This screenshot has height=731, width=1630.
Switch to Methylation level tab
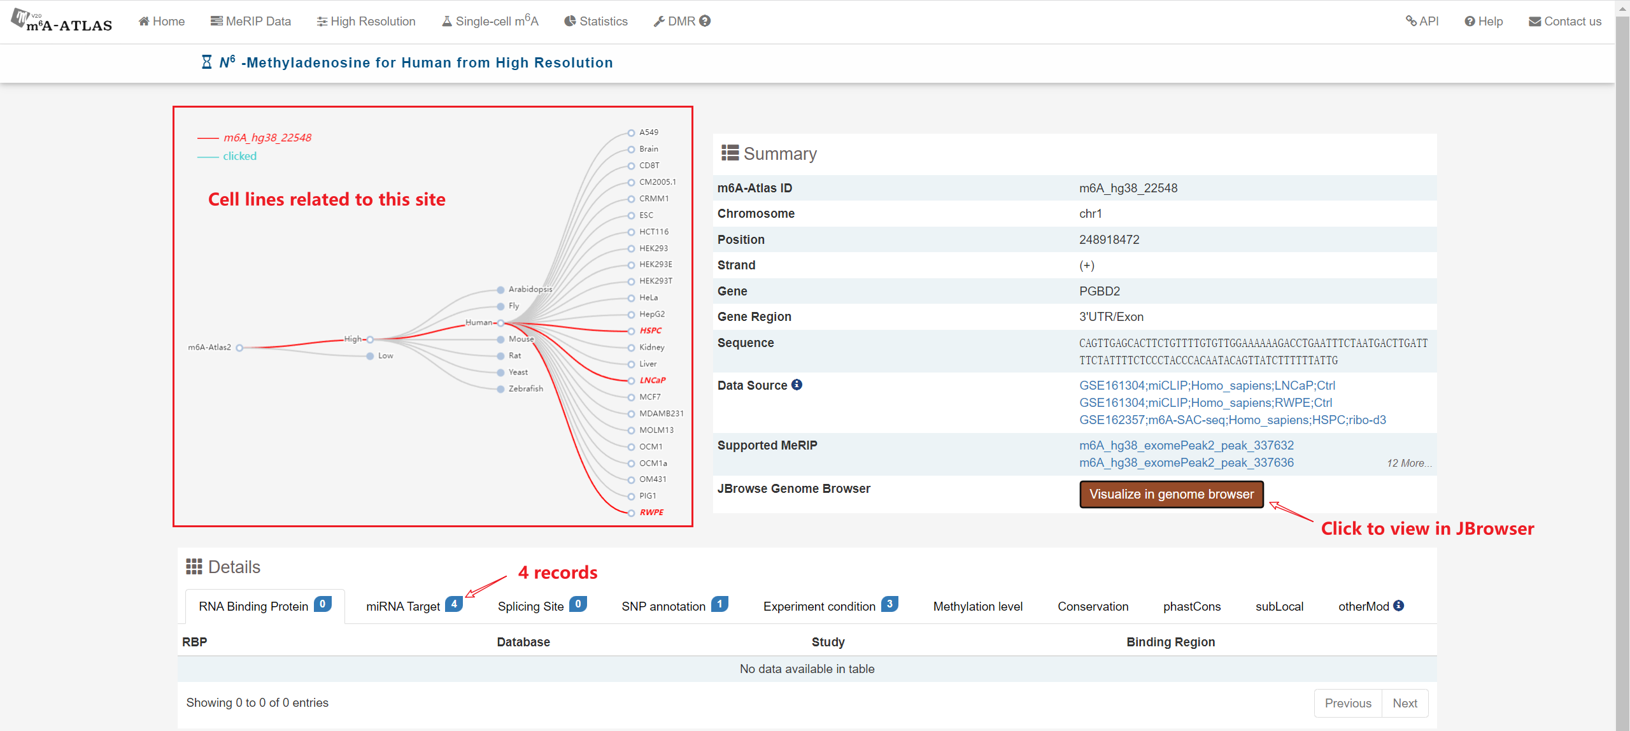978,606
